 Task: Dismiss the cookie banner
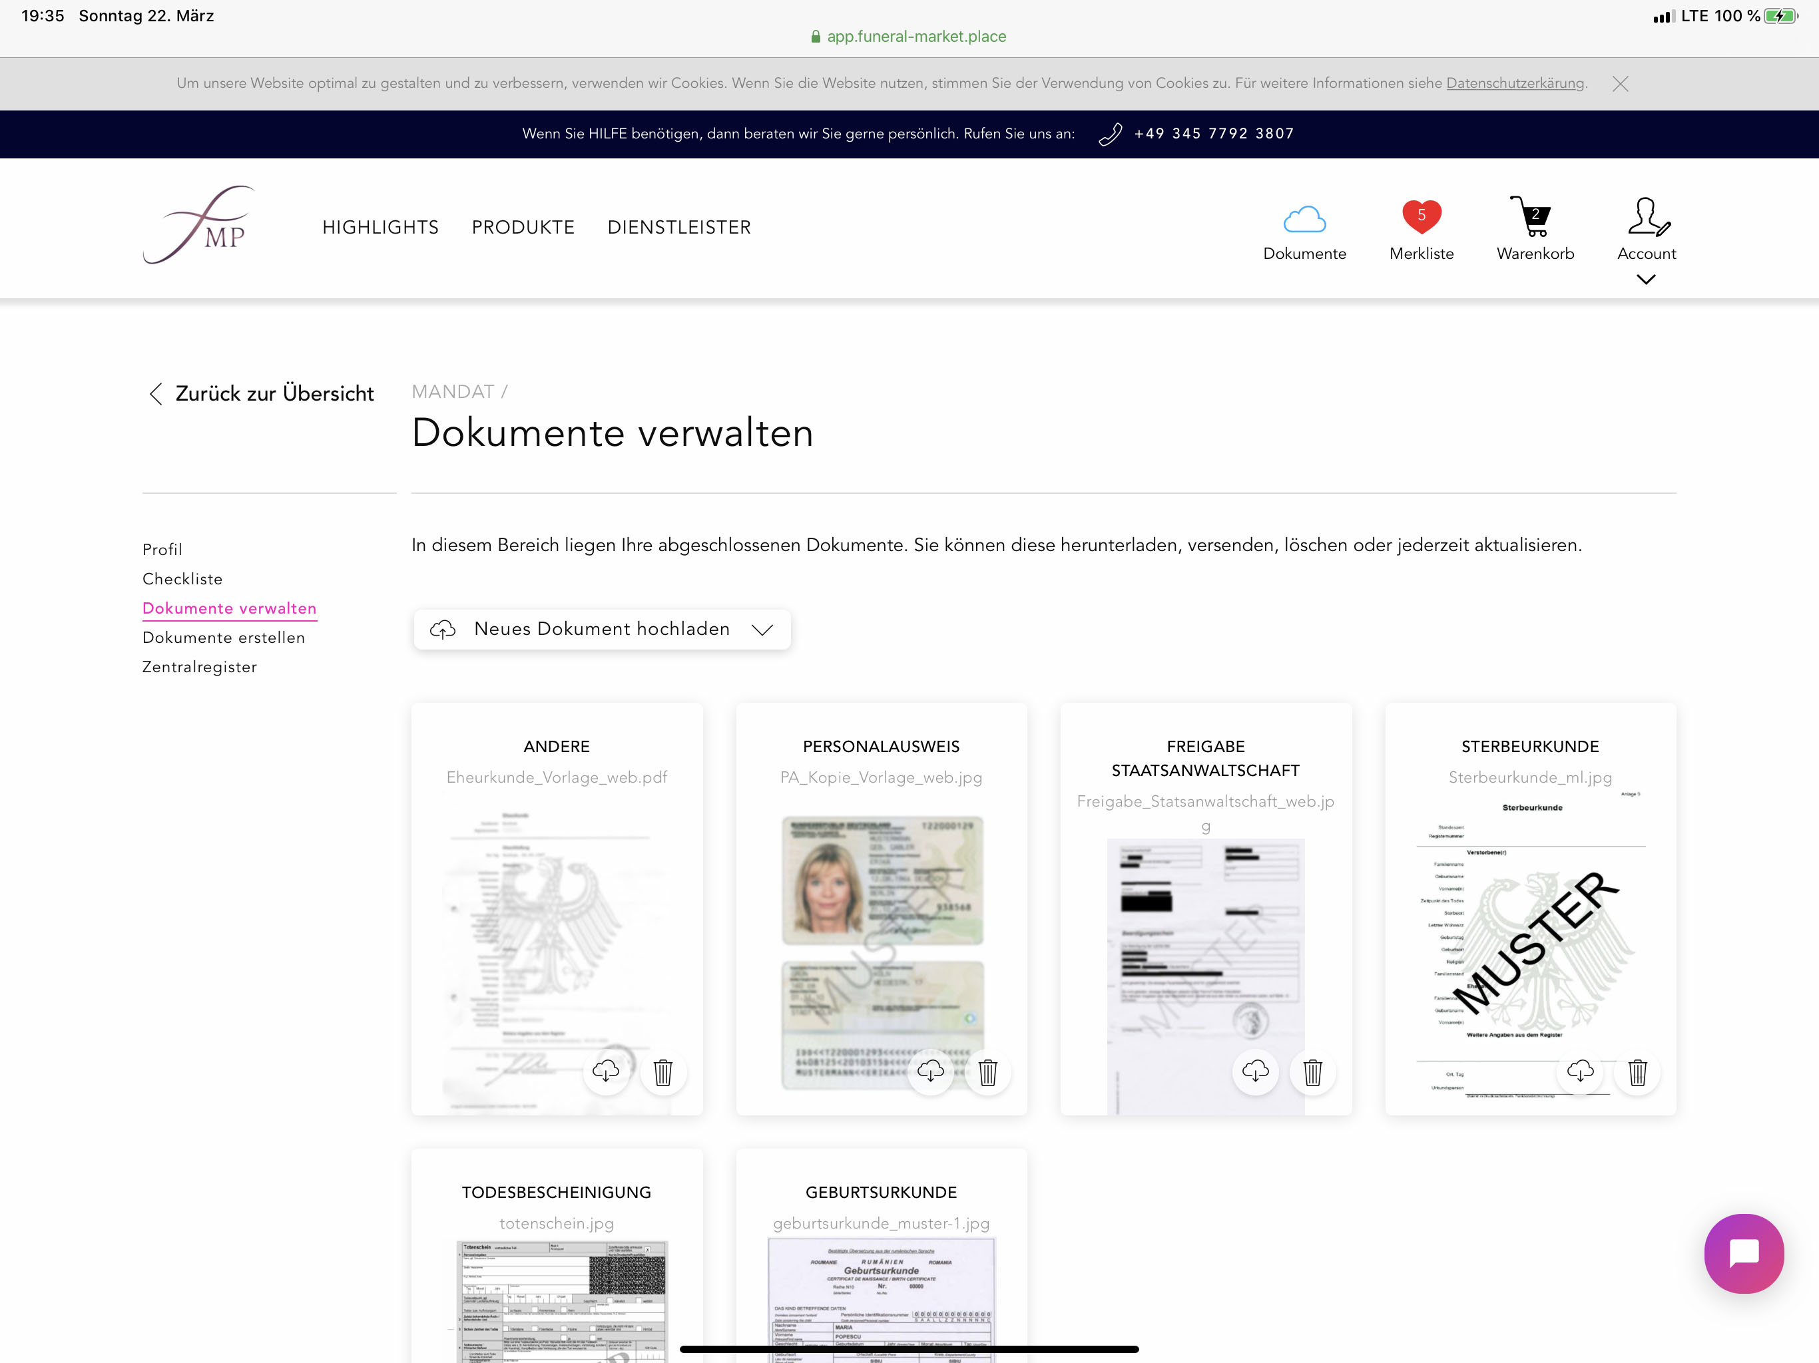[1620, 84]
